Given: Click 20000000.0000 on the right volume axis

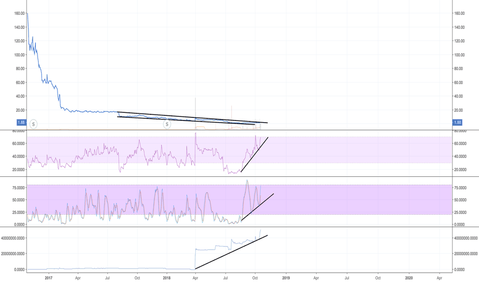Looking at the screenshot, I should [x=466, y=254].
